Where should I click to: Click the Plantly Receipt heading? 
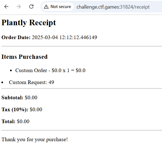tap(29, 23)
